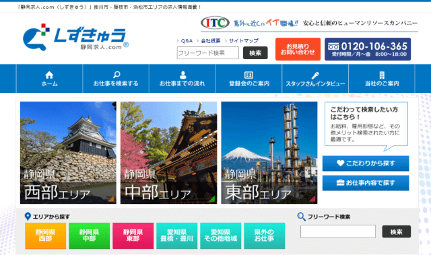
Task: Click the pink 静岡県東部 area button
Action: (133, 235)
